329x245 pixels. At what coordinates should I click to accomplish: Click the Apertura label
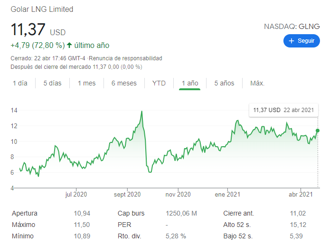pos(25,213)
